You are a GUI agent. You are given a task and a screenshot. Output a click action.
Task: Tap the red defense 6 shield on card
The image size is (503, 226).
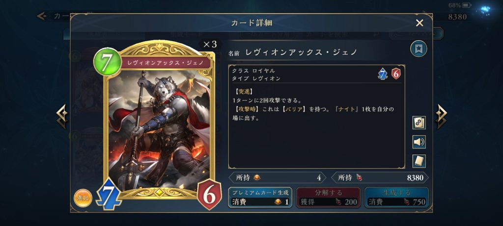[209, 195]
